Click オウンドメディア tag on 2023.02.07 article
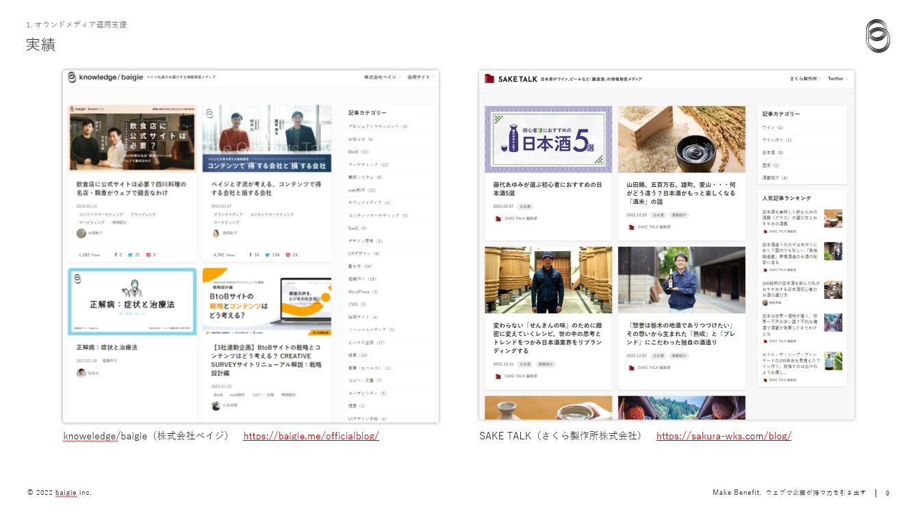 click(x=228, y=214)
